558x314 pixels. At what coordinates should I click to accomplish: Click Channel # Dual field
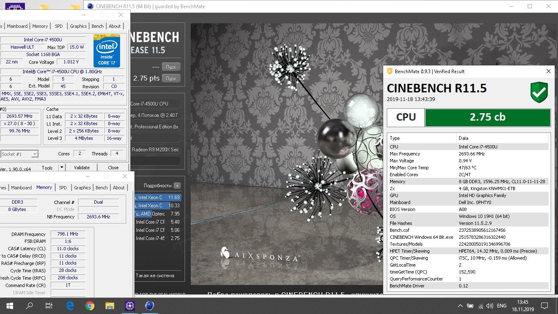point(98,202)
